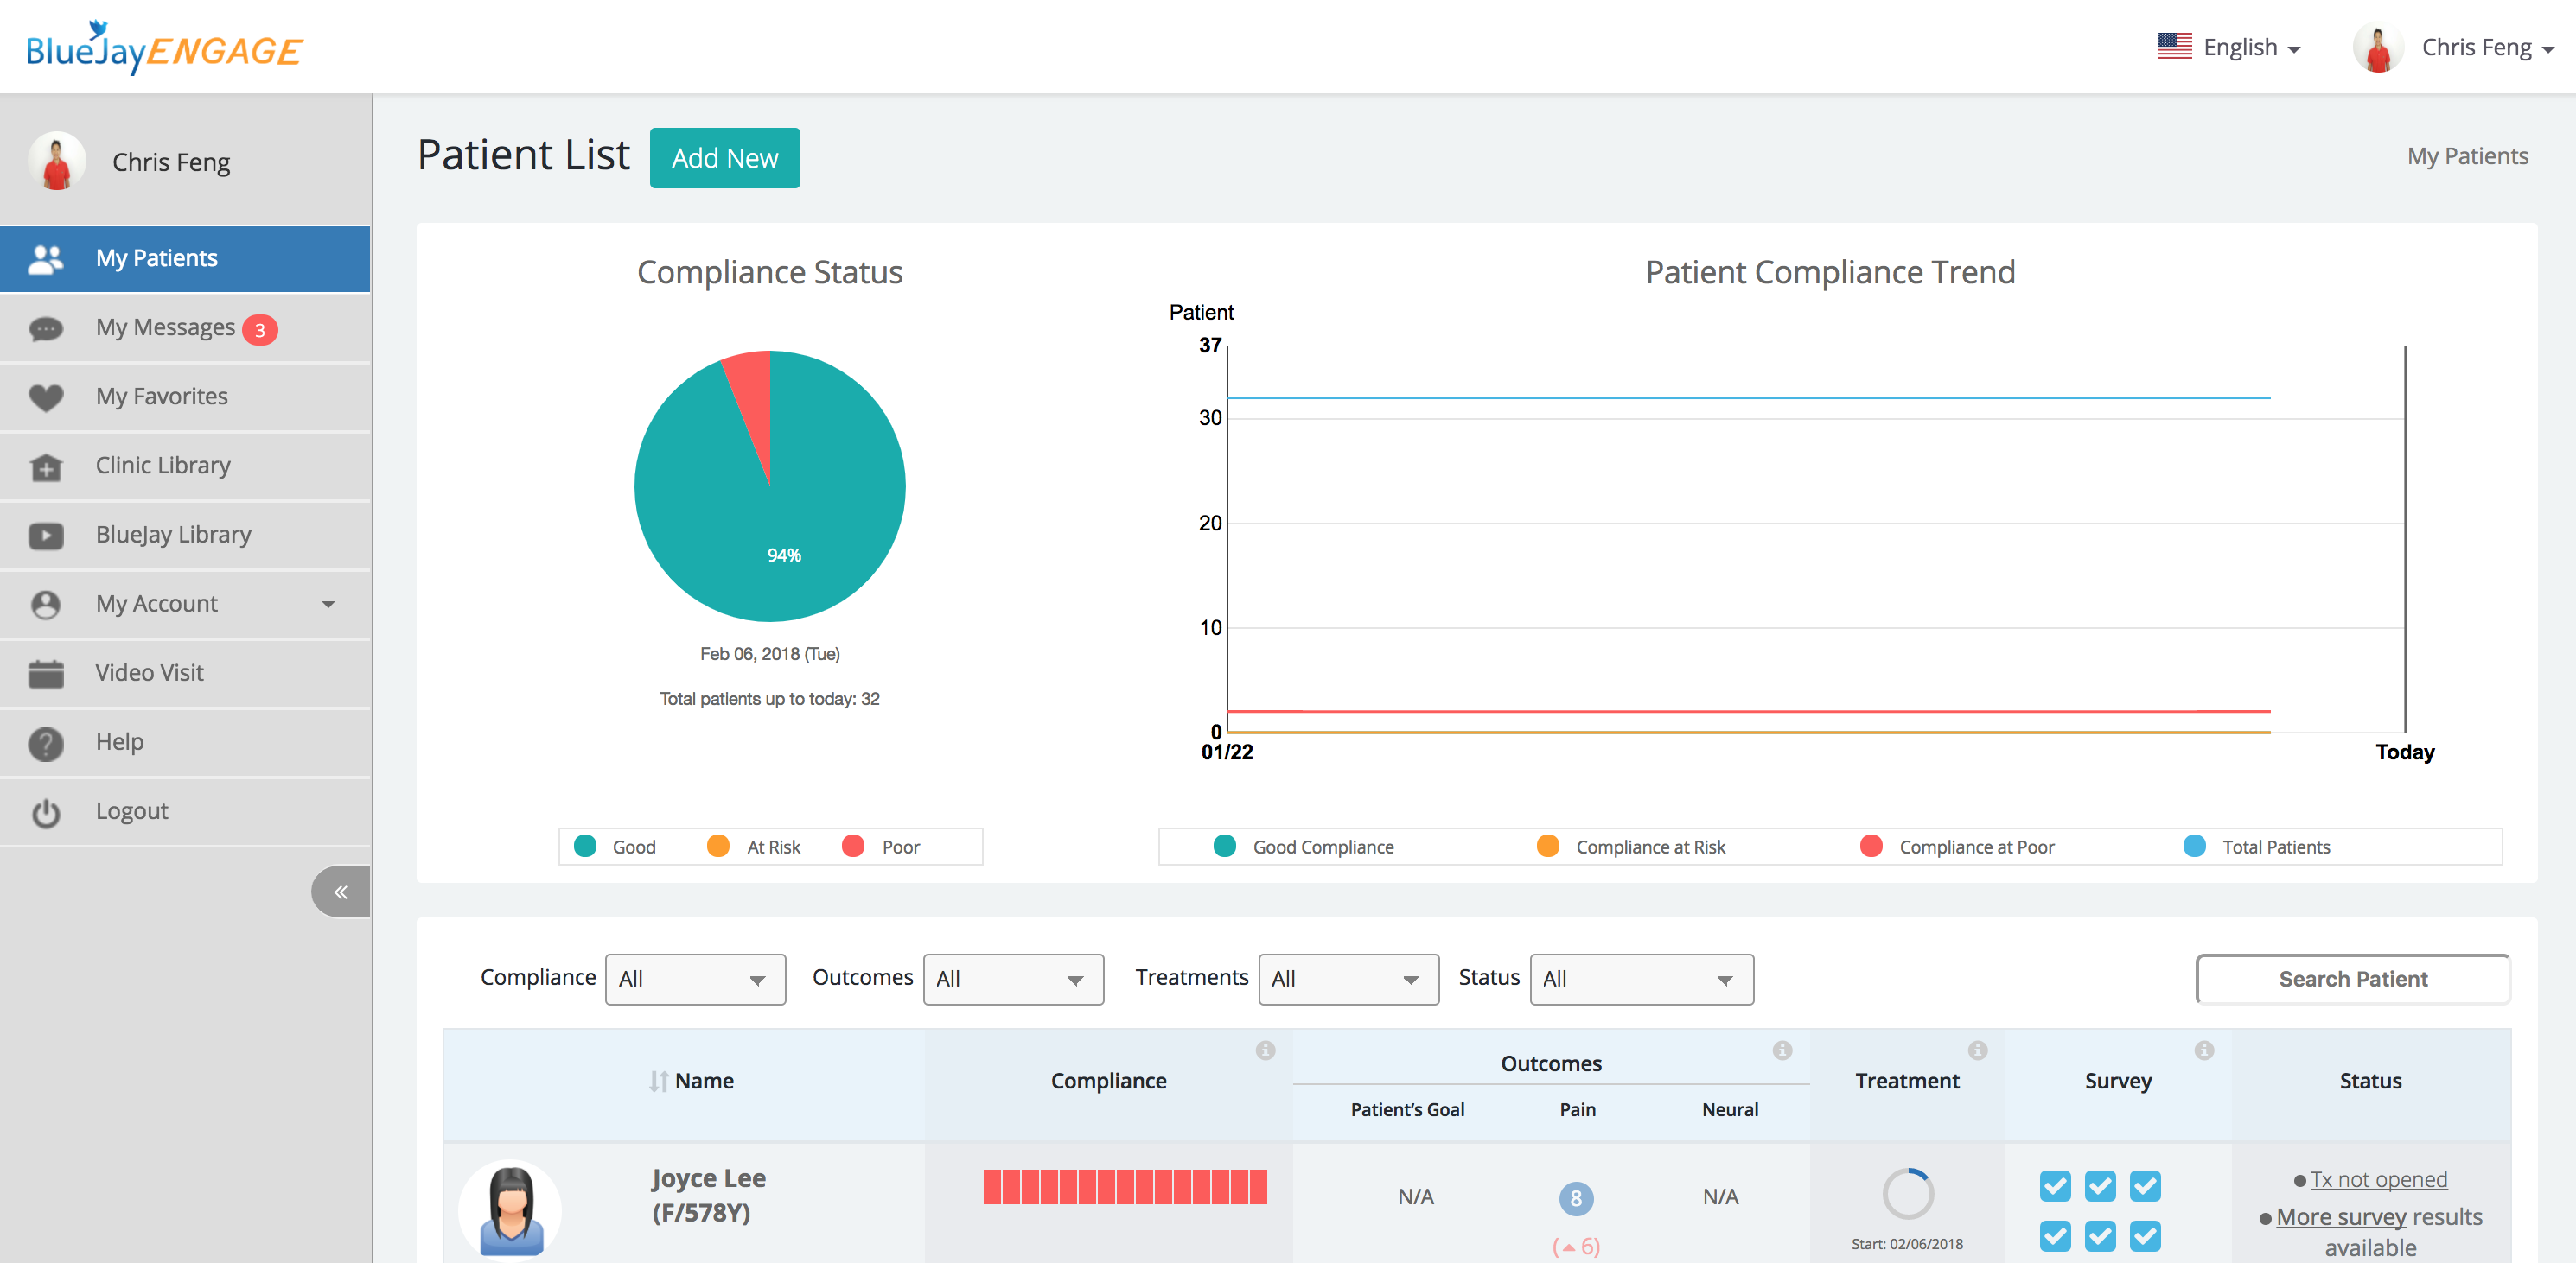Click the Add New patient button

pos(724,158)
